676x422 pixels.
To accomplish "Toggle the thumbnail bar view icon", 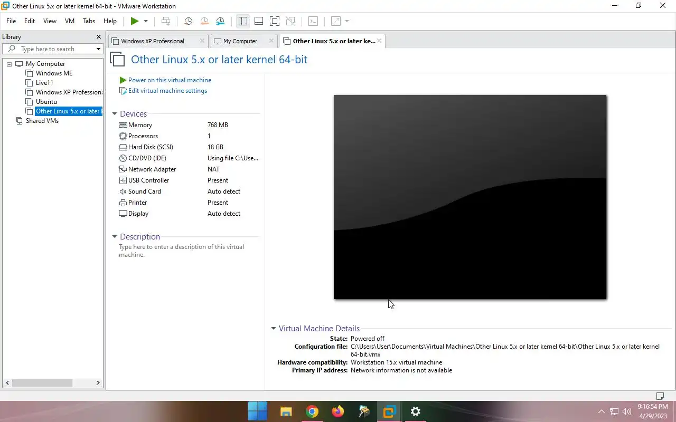I will click(259, 21).
